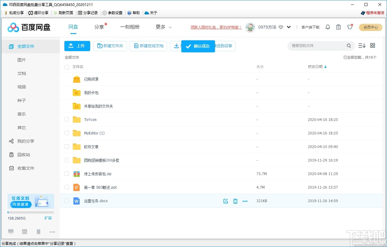Open the 帮助 menu
This screenshot has width=387, height=247.
pos(134,13)
